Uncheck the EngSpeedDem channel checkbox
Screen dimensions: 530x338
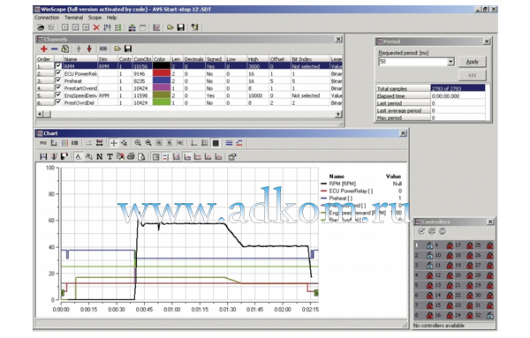58,95
